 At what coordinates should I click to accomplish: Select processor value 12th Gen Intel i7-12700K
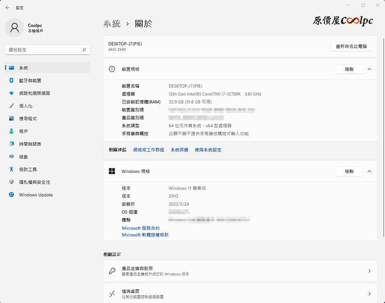tap(215, 94)
